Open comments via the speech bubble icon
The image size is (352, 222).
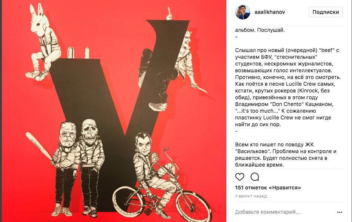pyautogui.click(x=255, y=177)
